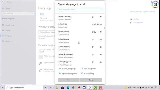Click display language icon for English (Jamaica)
Viewport: 160px width, 90px height.
(93, 39)
